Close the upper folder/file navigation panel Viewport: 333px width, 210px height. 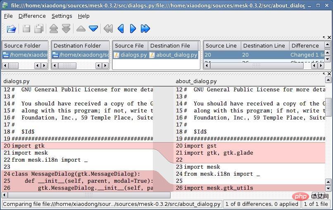tap(329, 37)
